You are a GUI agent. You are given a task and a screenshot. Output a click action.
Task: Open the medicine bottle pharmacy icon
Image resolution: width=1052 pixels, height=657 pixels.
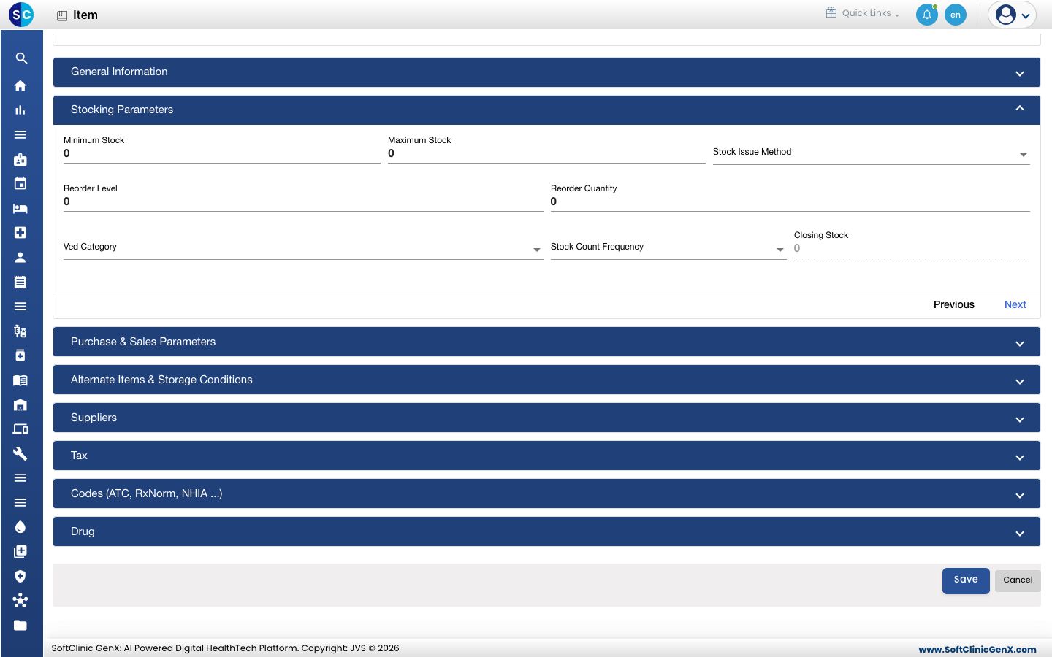tap(20, 356)
